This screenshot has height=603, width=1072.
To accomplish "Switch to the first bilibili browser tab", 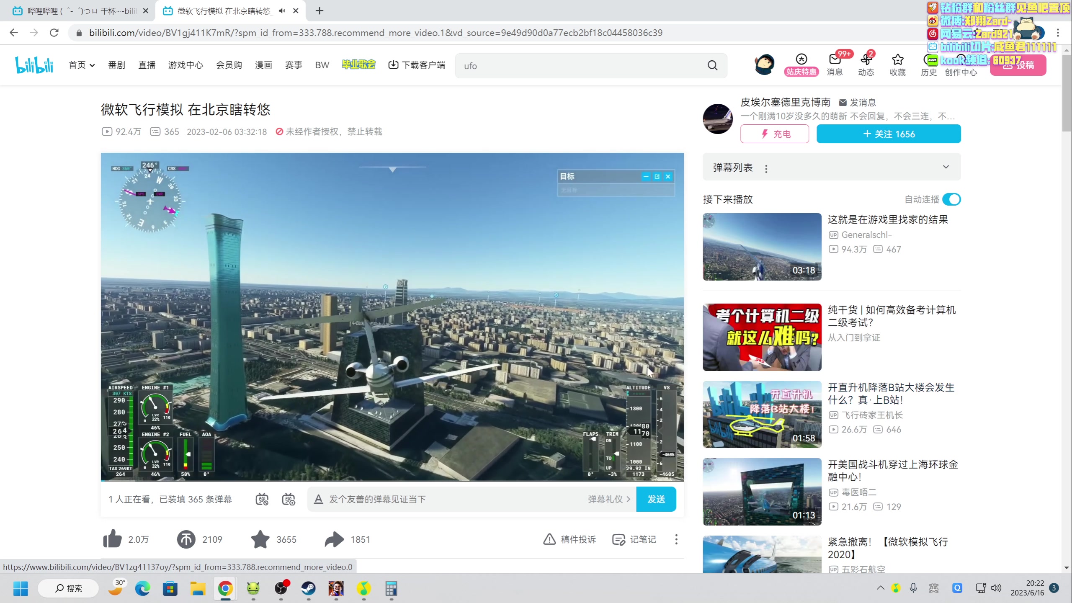I will click(80, 11).
